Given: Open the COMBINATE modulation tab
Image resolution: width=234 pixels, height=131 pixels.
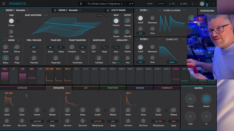Looking at the screenshot, I should point(167,88).
